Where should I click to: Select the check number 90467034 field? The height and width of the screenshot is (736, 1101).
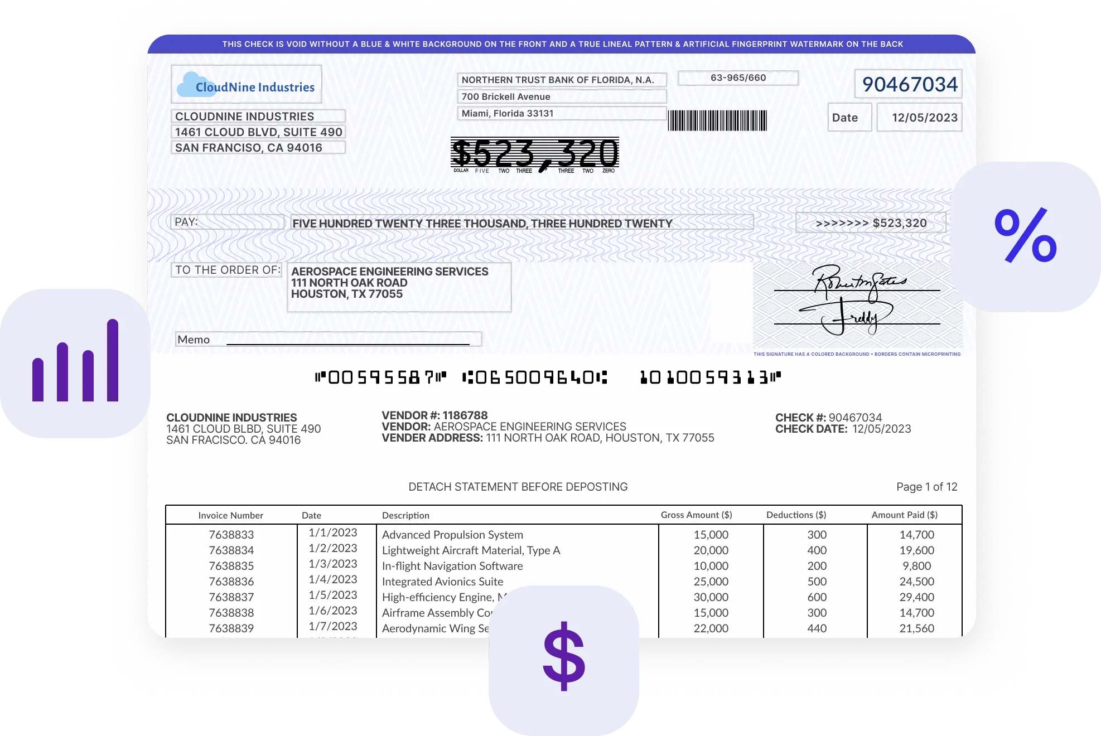(909, 85)
